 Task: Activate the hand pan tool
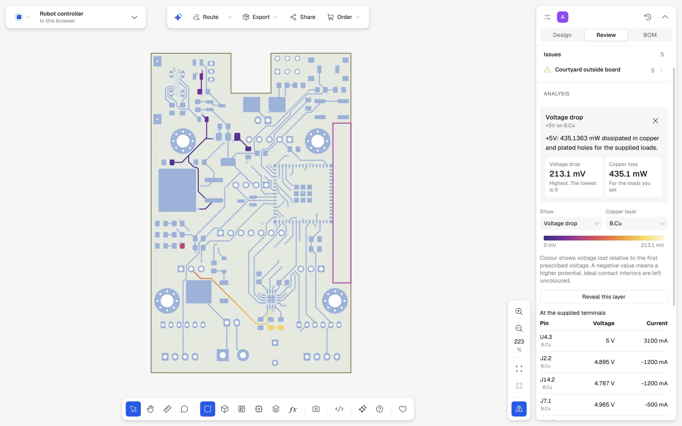tap(150, 409)
